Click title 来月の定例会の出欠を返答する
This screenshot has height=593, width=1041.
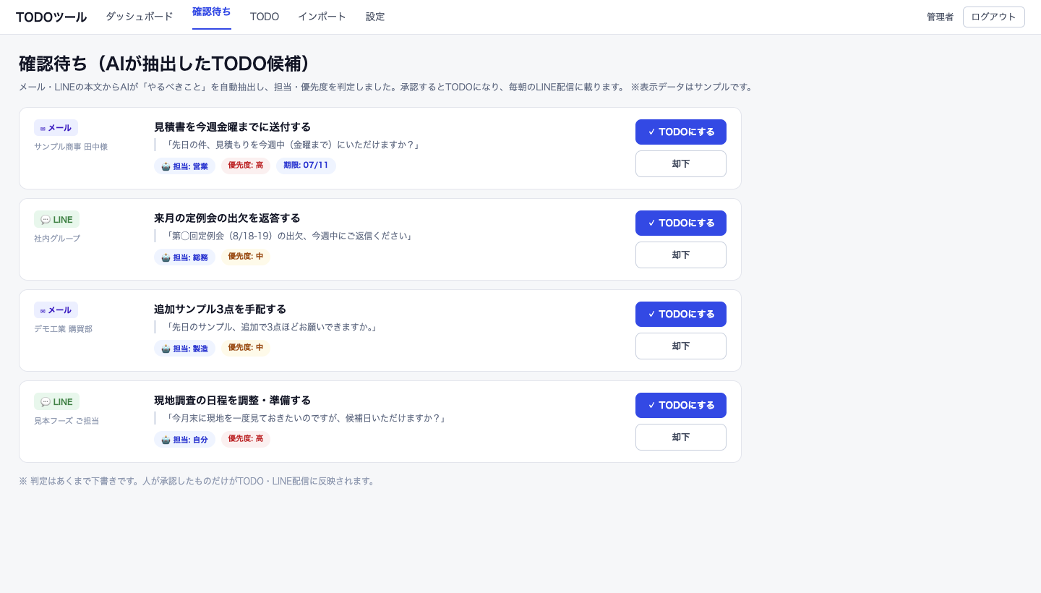click(227, 218)
